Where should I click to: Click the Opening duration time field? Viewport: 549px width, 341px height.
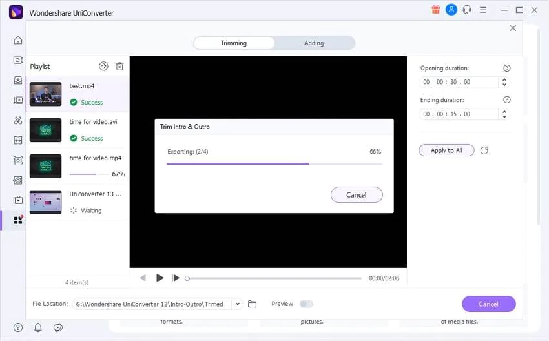pyautogui.click(x=459, y=82)
